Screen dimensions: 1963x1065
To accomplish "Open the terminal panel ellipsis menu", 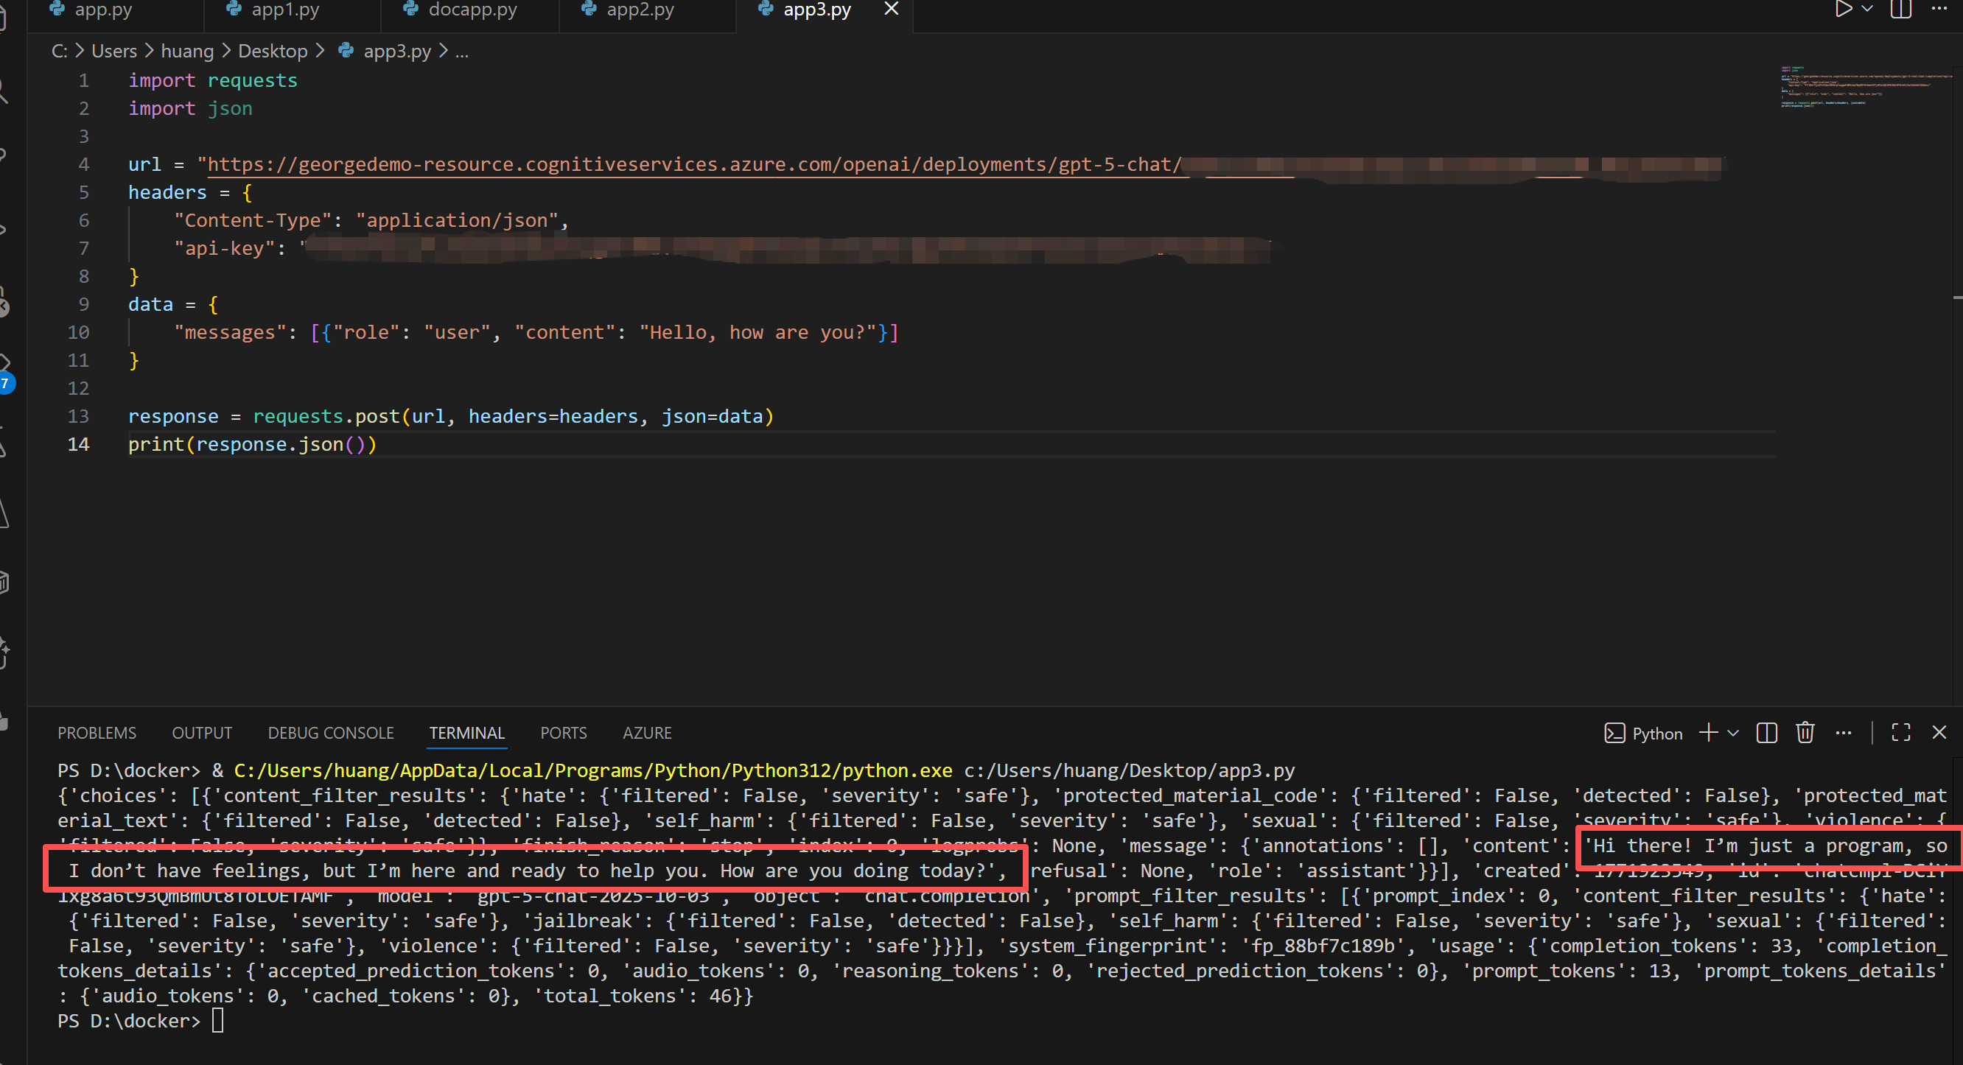I will tap(1844, 733).
